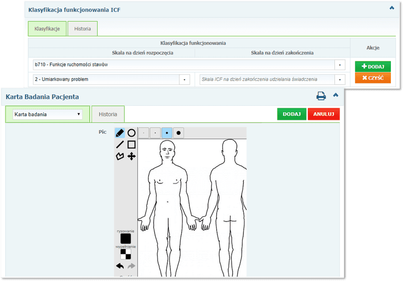Screen dimensions: 403x281
Task: Select the polygon drawing tool
Action: [x=120, y=157]
